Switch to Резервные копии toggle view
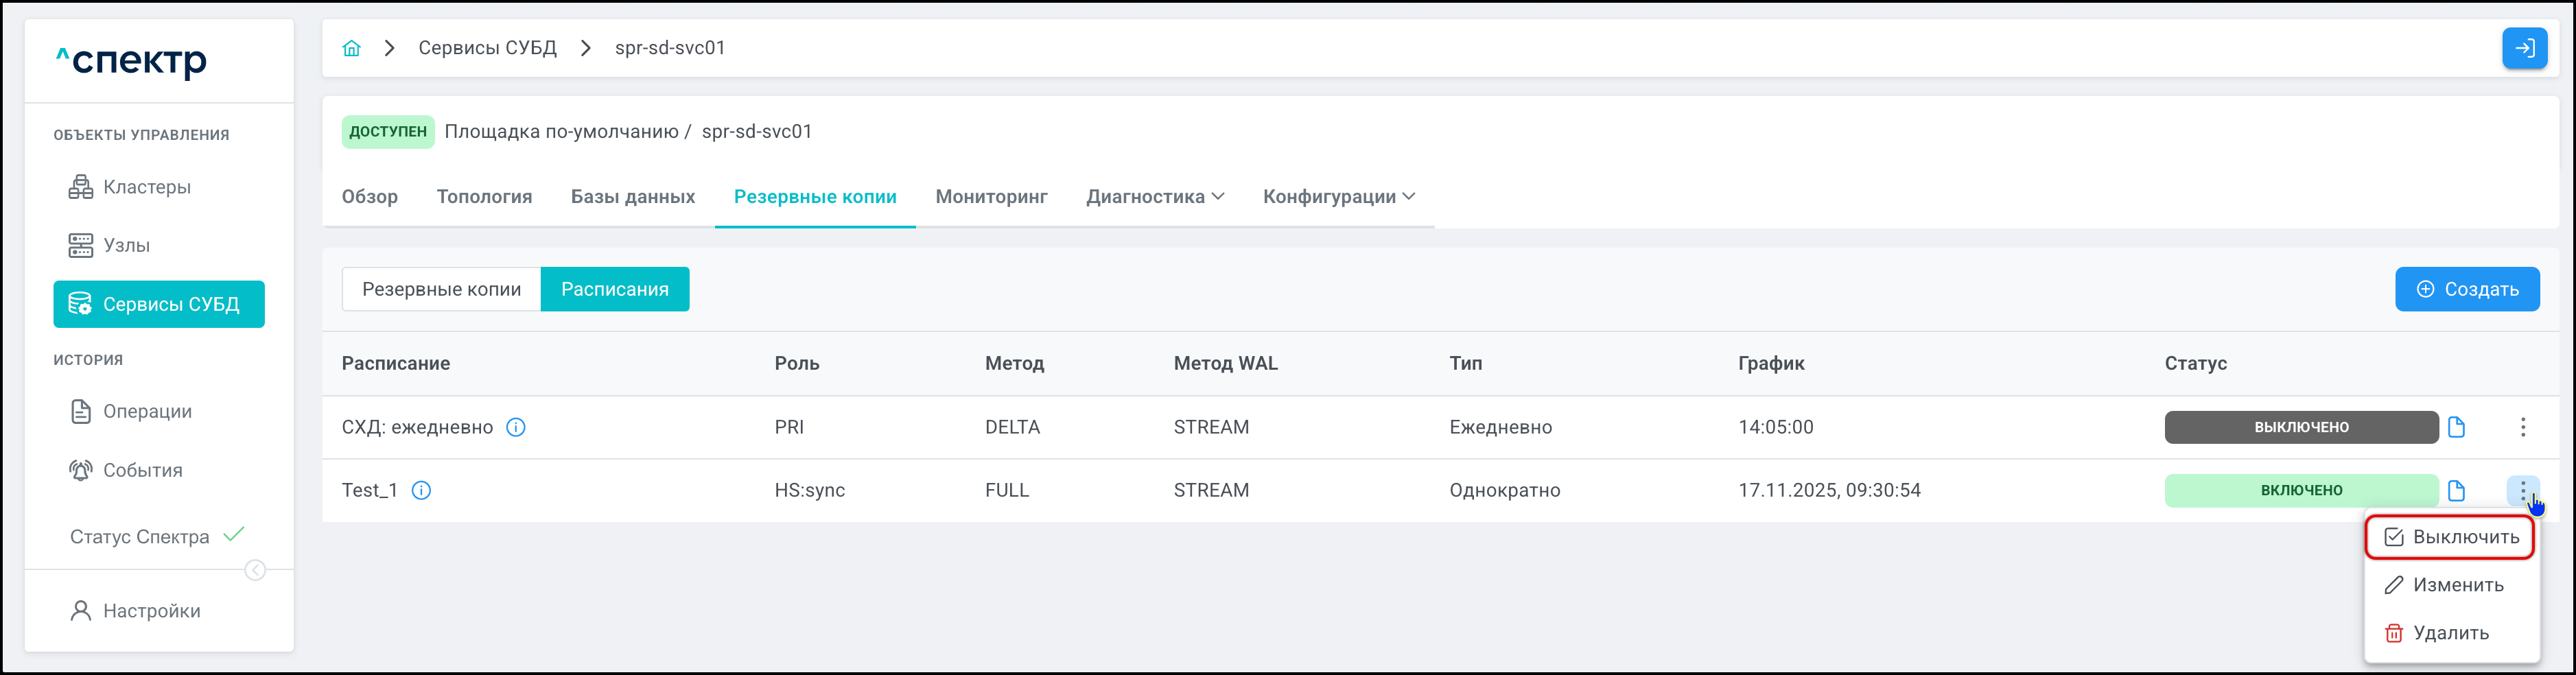2576x675 pixels. click(441, 289)
